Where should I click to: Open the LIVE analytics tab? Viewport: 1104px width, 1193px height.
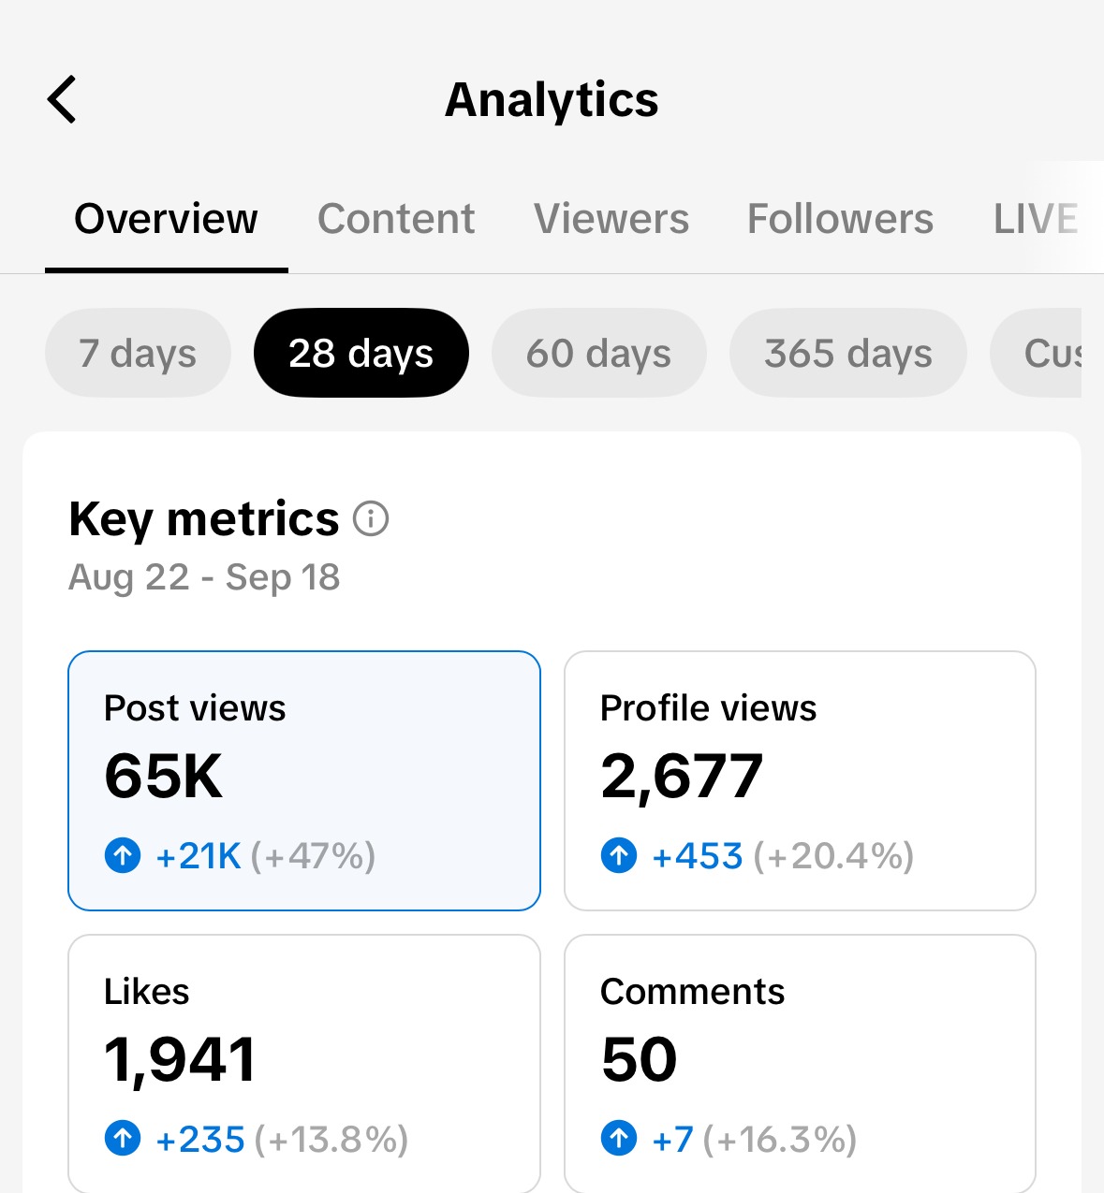[1035, 220]
